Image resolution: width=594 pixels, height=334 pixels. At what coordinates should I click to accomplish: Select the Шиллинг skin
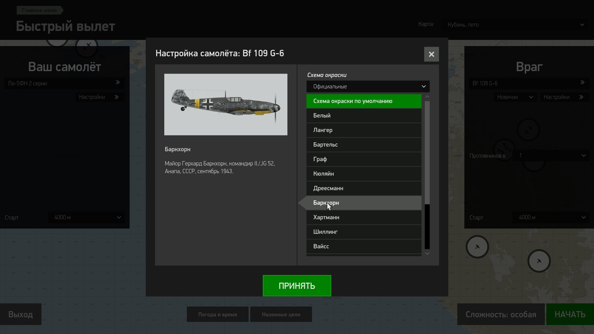pos(364,232)
